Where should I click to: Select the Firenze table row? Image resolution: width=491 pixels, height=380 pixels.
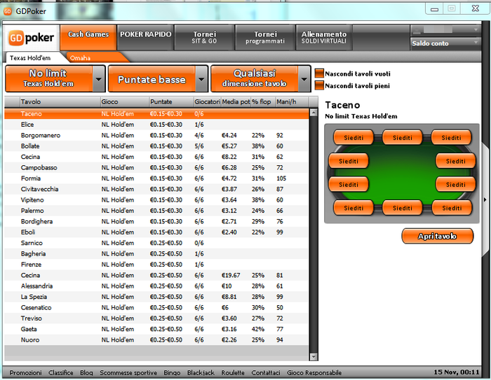(x=156, y=265)
